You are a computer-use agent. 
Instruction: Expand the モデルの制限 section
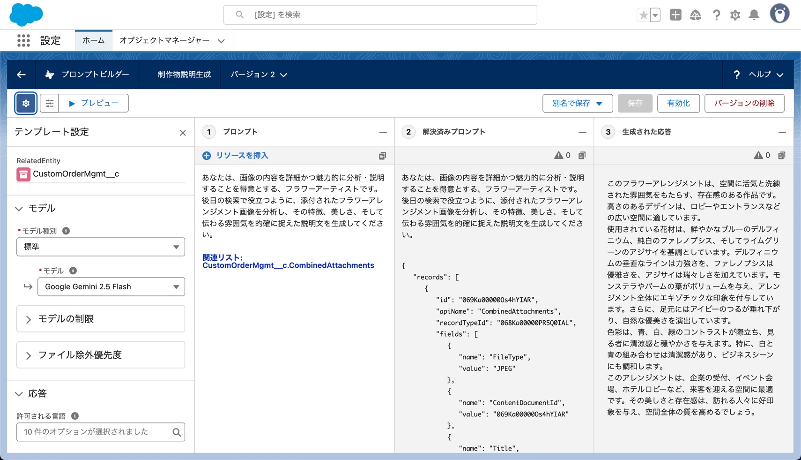[101, 319]
